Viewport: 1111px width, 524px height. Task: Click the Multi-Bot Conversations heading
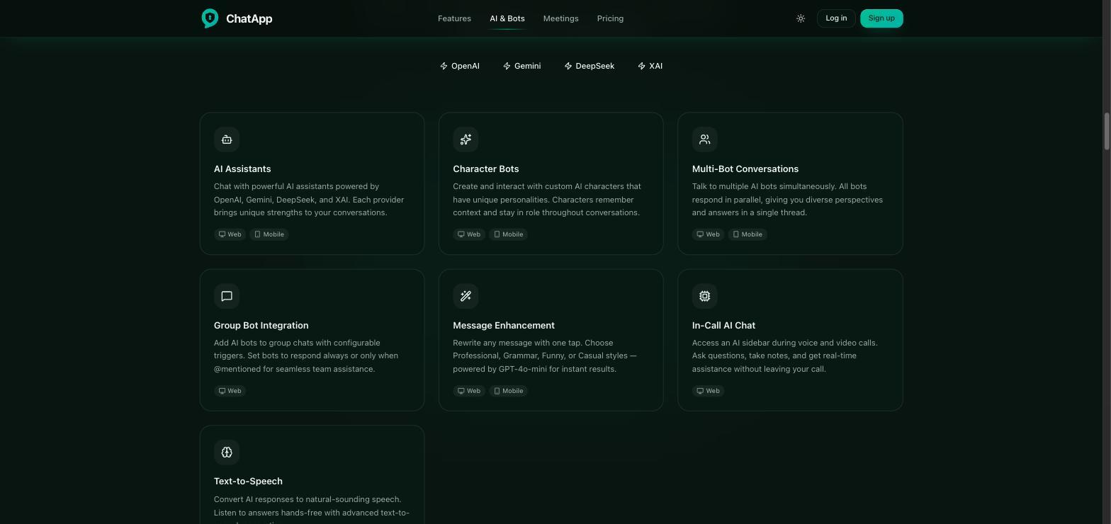[x=745, y=169]
